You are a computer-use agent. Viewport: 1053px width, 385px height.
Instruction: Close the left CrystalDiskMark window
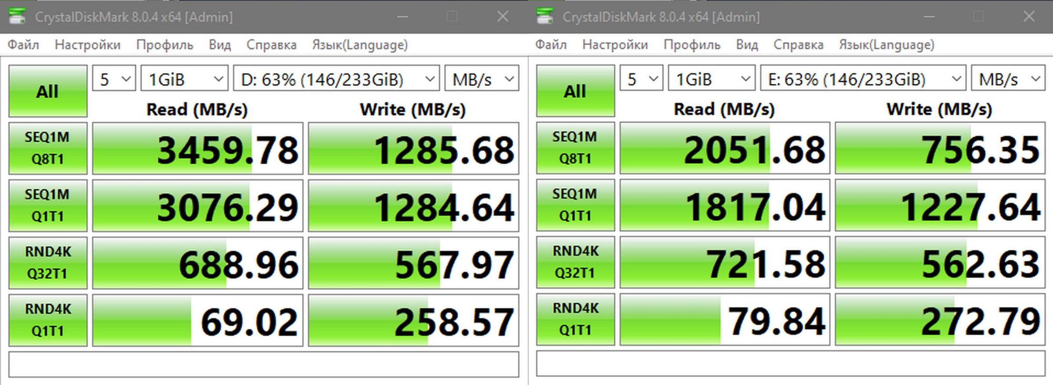pos(503,17)
